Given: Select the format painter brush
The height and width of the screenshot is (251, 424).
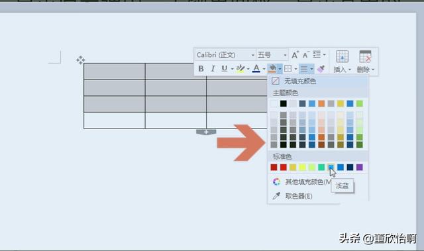Looking at the screenshot, I should click(321, 69).
